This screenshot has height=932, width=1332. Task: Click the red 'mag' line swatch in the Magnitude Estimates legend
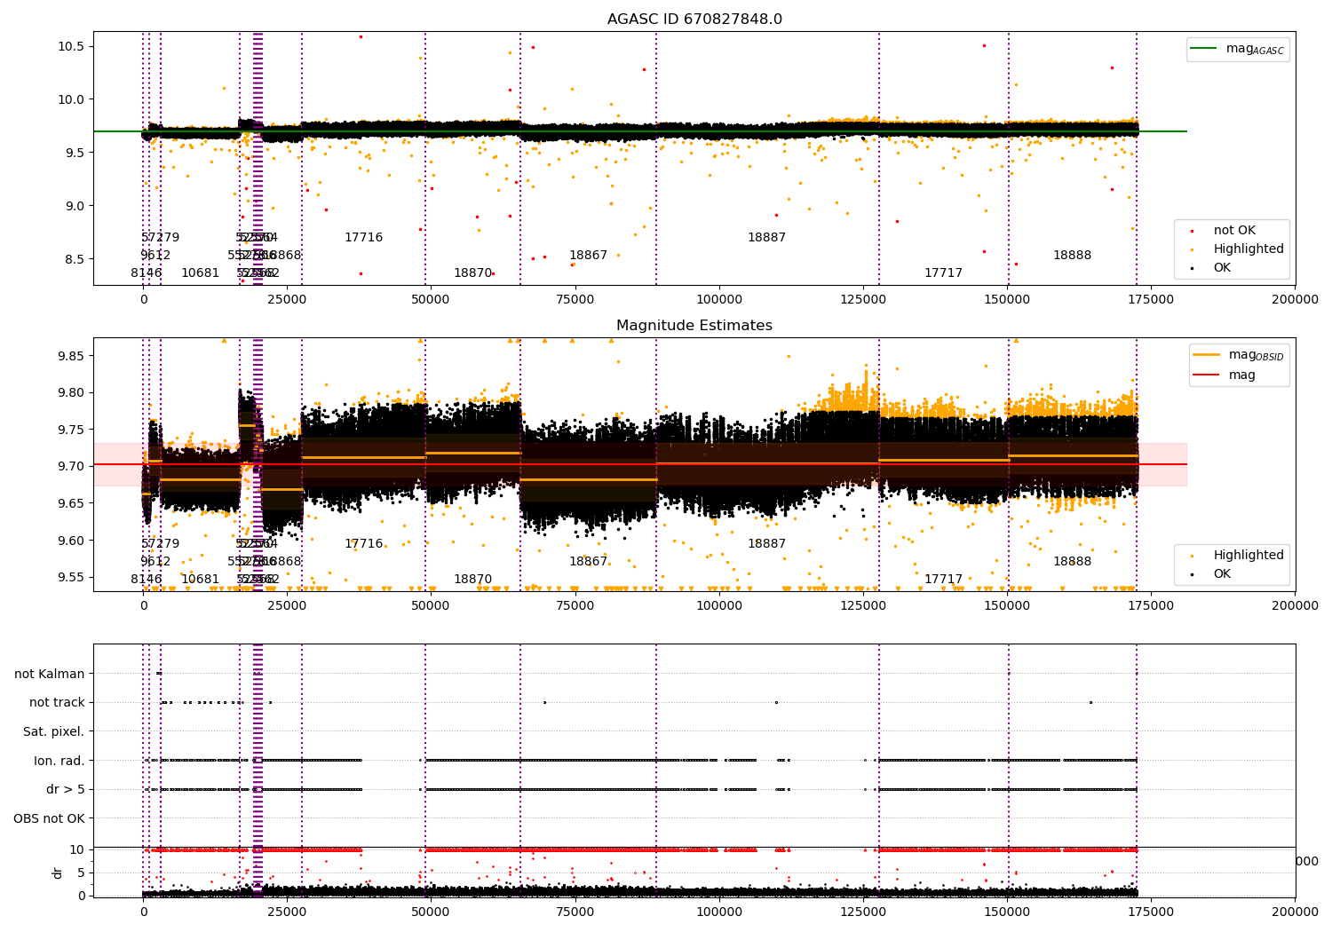click(1207, 375)
